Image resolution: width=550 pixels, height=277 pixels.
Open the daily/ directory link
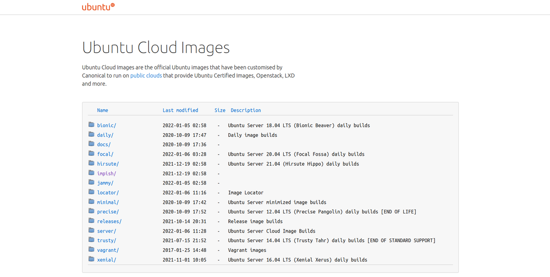[105, 135]
